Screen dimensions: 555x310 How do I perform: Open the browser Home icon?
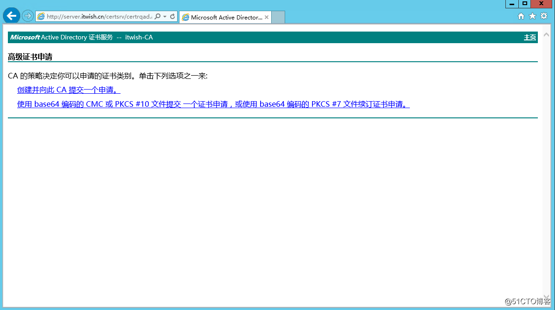[x=521, y=16]
